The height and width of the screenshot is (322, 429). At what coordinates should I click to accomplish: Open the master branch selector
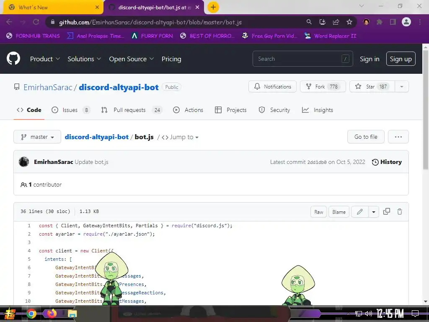click(x=37, y=137)
